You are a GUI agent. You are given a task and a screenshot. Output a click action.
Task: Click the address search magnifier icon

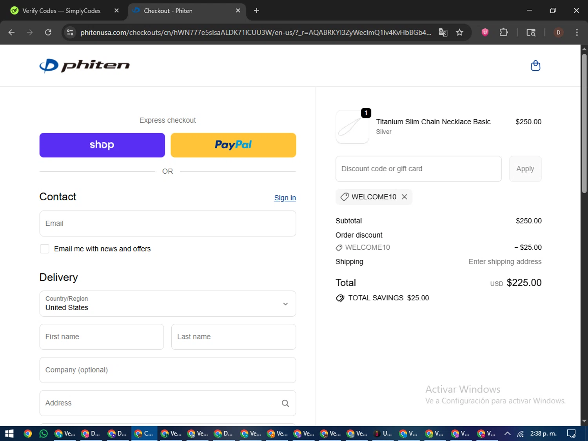click(285, 403)
